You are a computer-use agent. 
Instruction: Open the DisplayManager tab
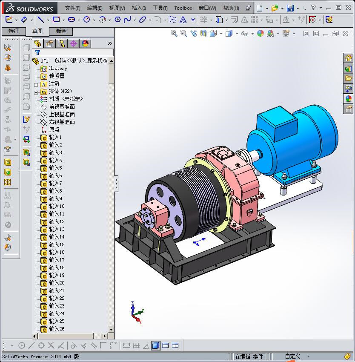coord(85,43)
